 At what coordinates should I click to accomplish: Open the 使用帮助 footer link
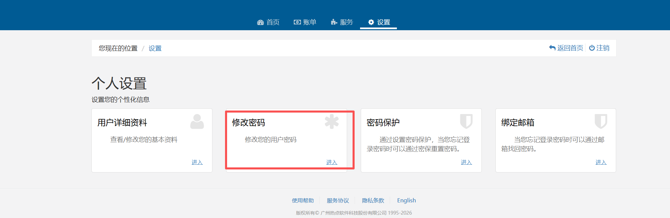click(303, 200)
